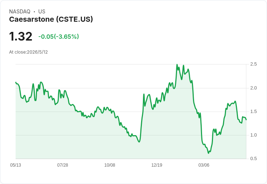Click the 2.5 y-axis price label
This screenshot has height=184, width=267.
[253, 64]
